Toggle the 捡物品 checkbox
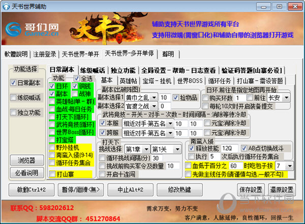The width and height of the screenshot is (305, 224). click(176, 97)
